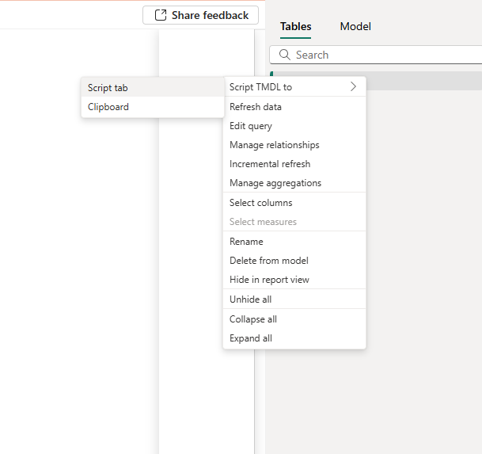
Task: Choose Collapse all
Action: pyautogui.click(x=294, y=319)
